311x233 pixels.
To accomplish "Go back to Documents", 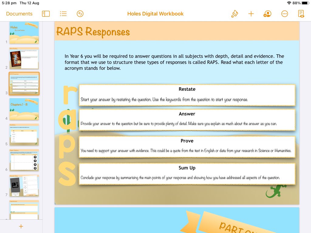I will [19, 14].
